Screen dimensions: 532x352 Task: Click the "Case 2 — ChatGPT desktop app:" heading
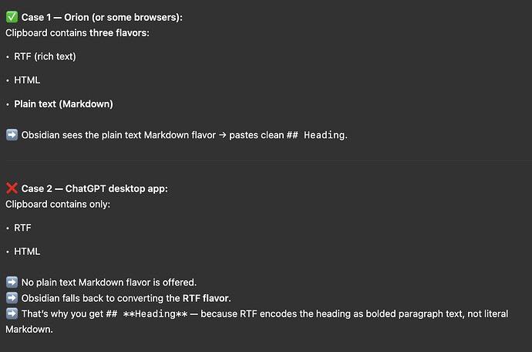point(94,188)
